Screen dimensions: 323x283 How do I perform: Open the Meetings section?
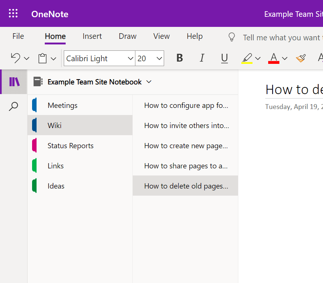[x=80, y=105]
